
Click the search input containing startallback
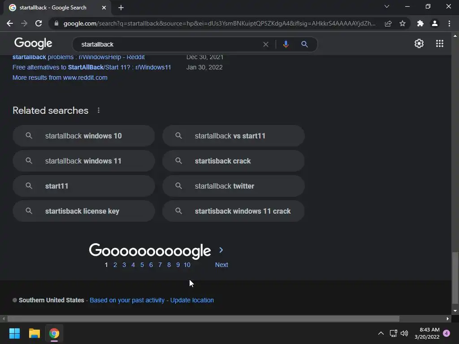[170, 44]
